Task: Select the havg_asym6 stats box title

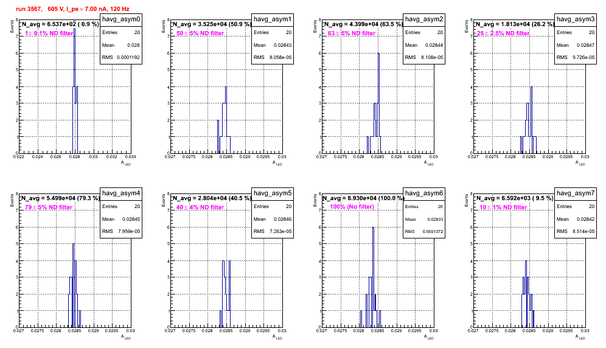Action: [424, 193]
